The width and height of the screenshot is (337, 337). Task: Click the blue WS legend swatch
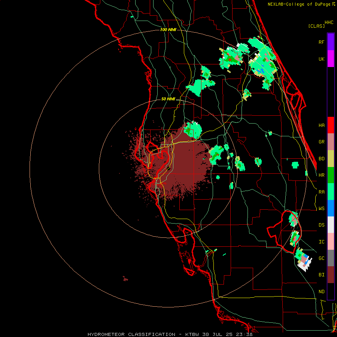tap(331, 208)
